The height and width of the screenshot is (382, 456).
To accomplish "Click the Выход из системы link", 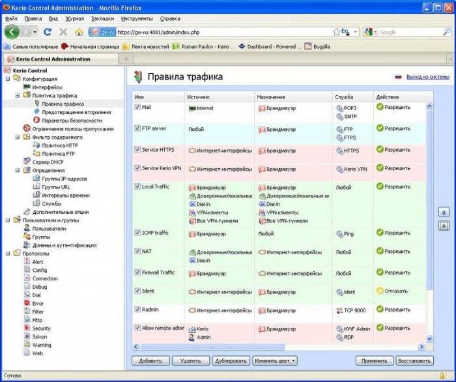I will [428, 77].
